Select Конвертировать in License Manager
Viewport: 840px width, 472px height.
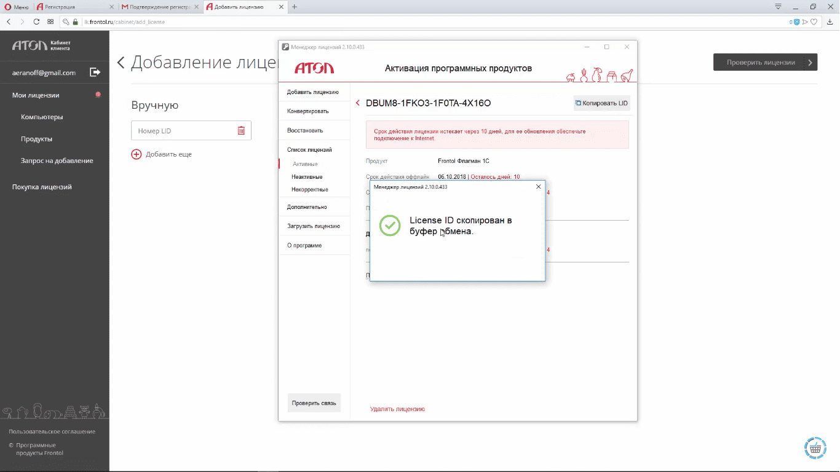[308, 111]
